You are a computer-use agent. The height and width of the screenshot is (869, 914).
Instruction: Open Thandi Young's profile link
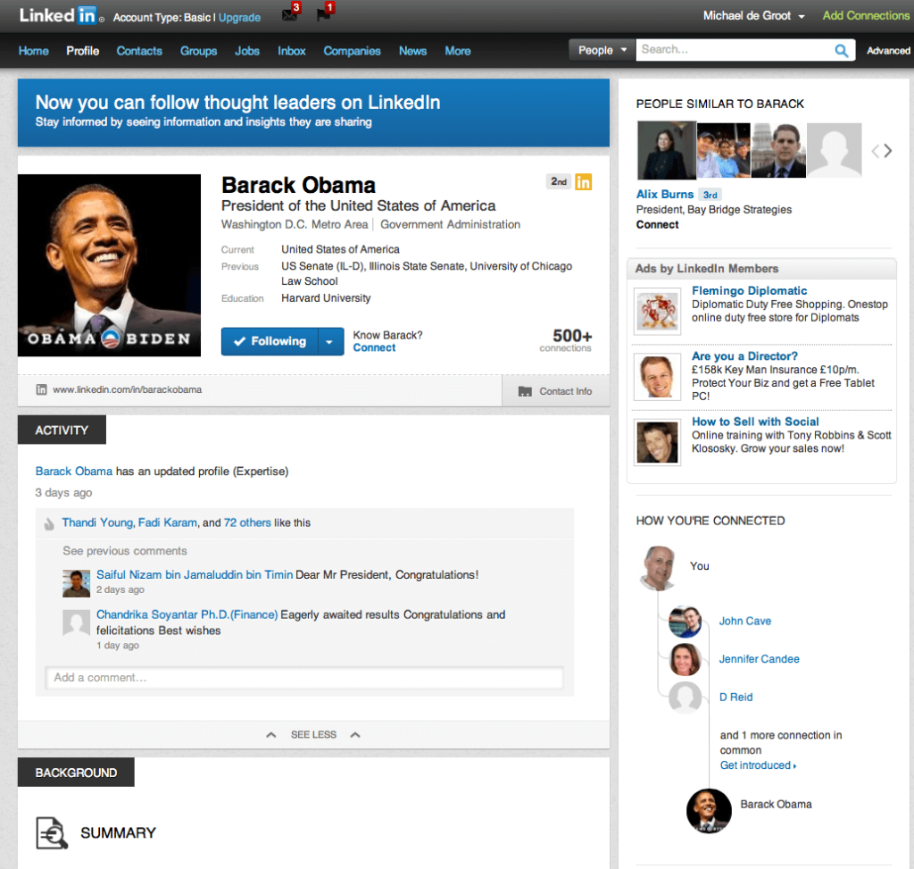tap(97, 522)
